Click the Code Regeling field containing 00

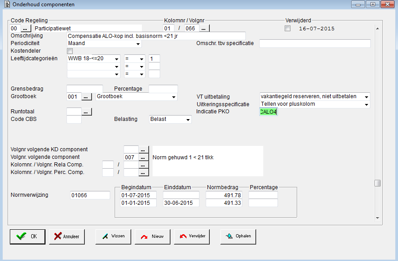15,29
